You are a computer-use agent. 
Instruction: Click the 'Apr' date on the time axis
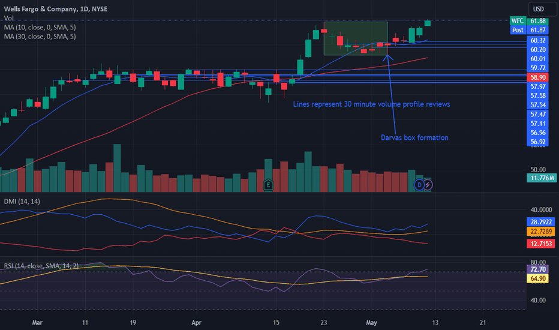(197, 323)
